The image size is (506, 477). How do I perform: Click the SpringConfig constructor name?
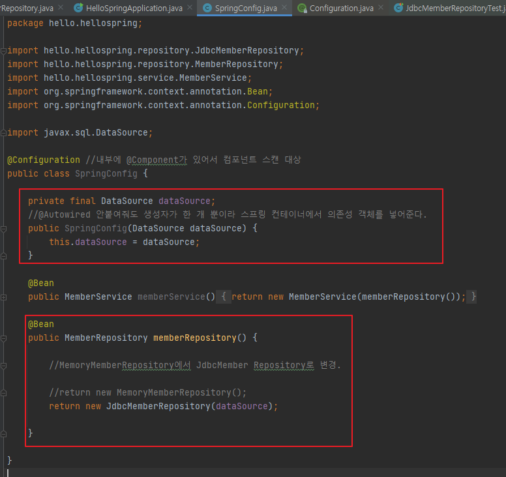(96, 228)
